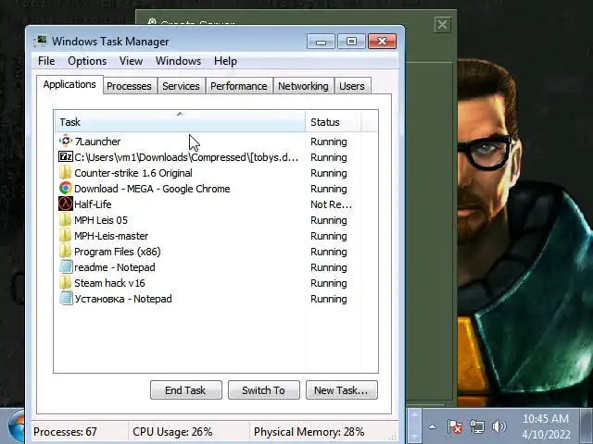This screenshot has height=444, width=593.
Task: Open the Options menu
Action: click(87, 61)
